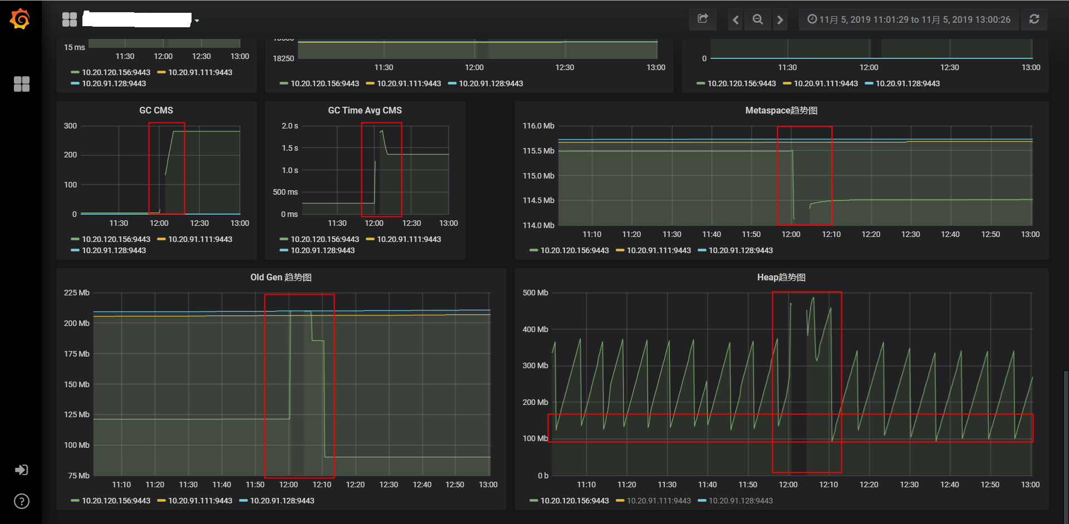This screenshot has width=1069, height=524.
Task: Click the 500 Mb axis label in Heap趋势图
Action: pos(535,293)
